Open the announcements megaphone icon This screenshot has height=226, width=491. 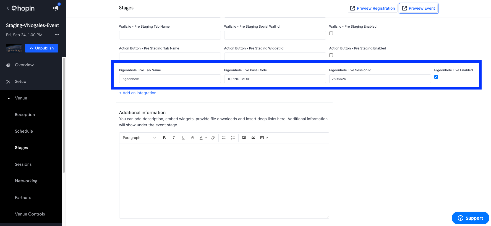56,8
